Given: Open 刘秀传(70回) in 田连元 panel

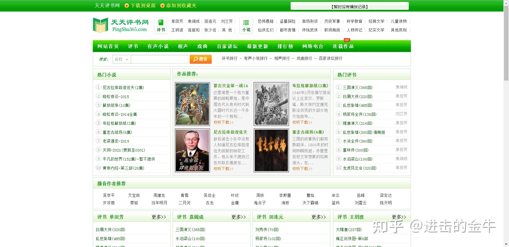Looking at the screenshot, I should coord(267,230).
